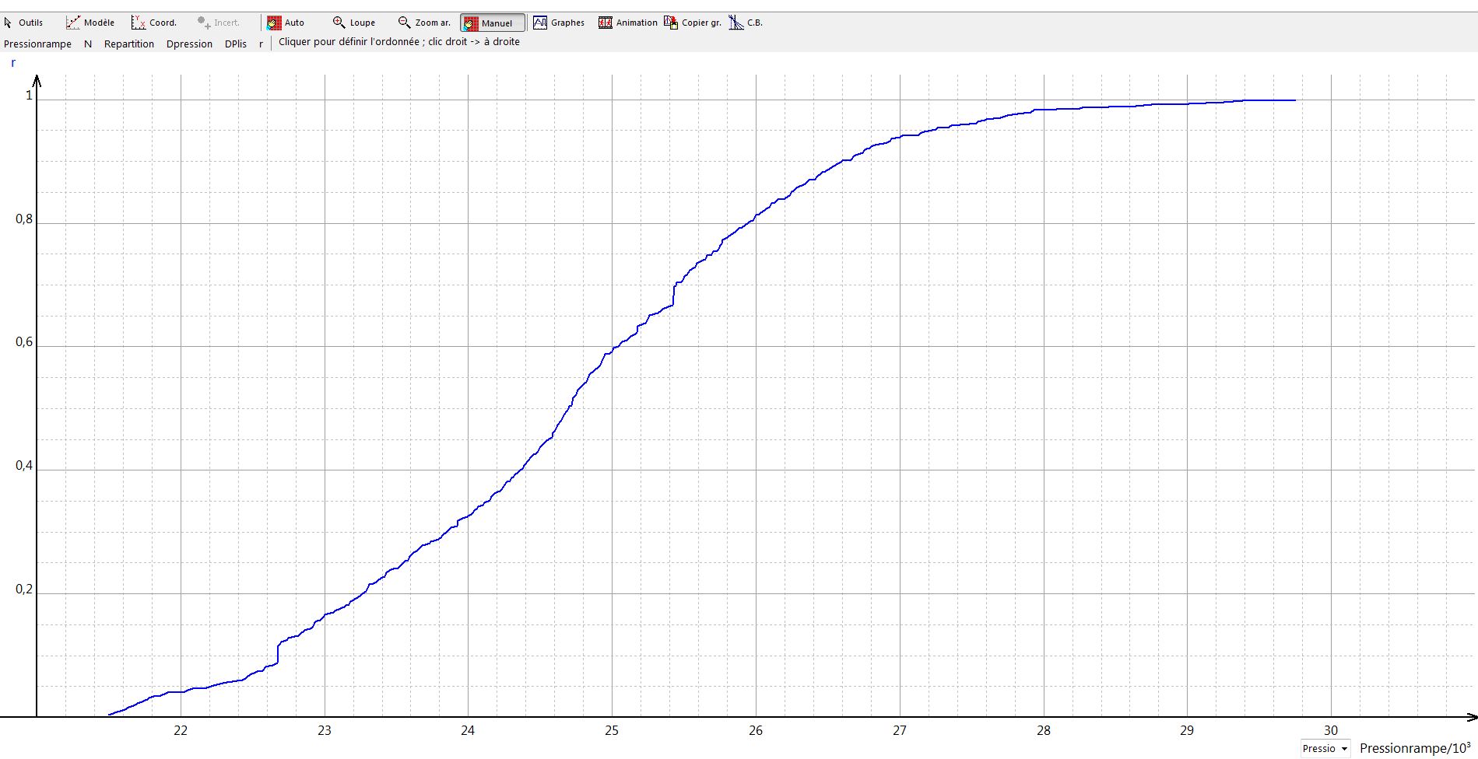This screenshot has width=1478, height=759.
Task: Toggle the Manuel scale mode button
Action: click(493, 23)
